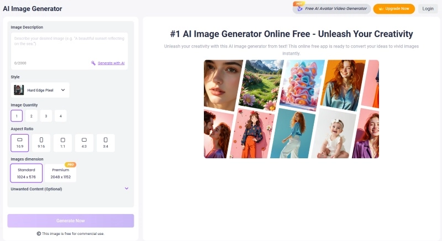Click the 0/2000 character counter
Screen dimensions: 442x241
(x=20, y=63)
